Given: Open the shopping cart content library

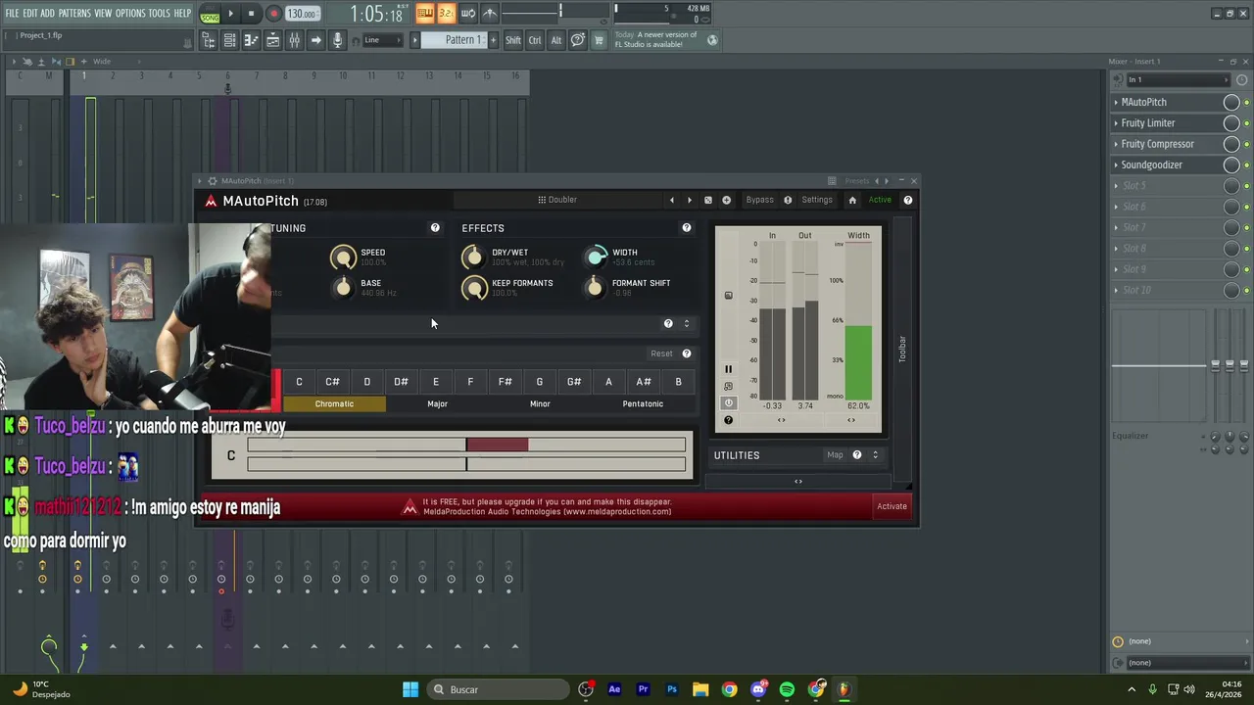Looking at the screenshot, I should 599,40.
